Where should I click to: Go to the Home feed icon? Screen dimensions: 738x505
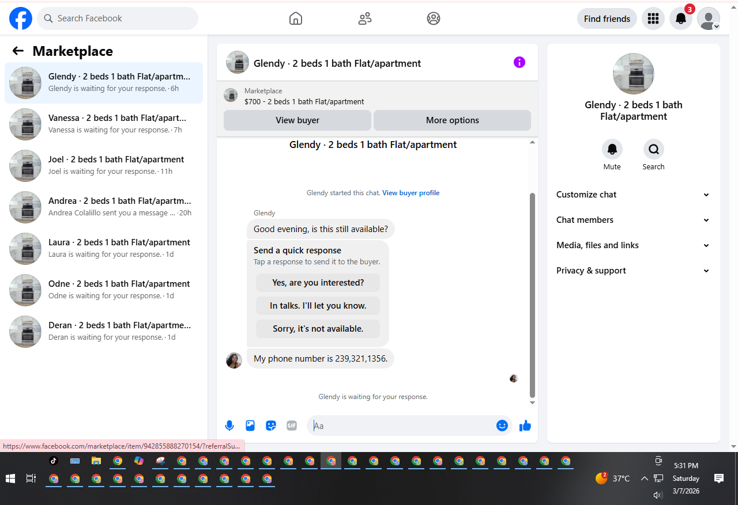click(x=296, y=18)
